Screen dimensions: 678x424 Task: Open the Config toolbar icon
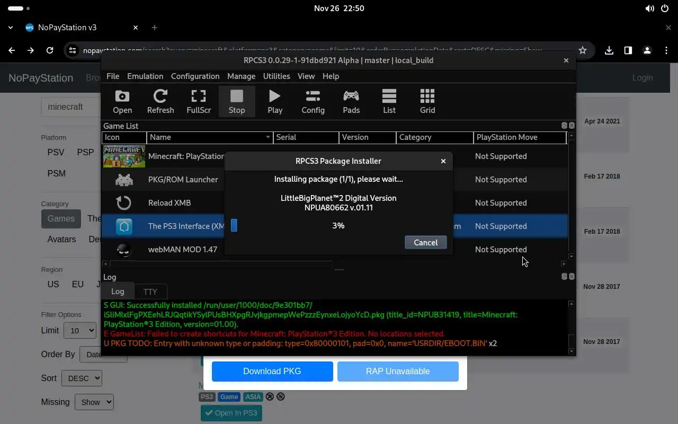pos(313,101)
